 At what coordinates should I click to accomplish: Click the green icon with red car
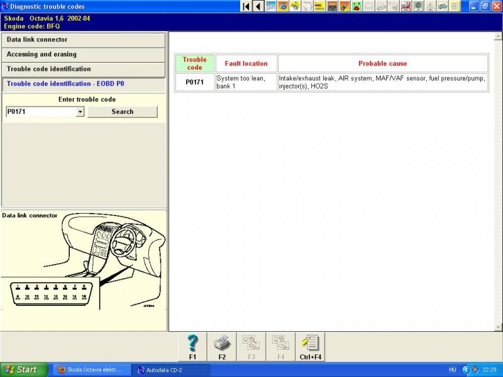click(x=357, y=6)
